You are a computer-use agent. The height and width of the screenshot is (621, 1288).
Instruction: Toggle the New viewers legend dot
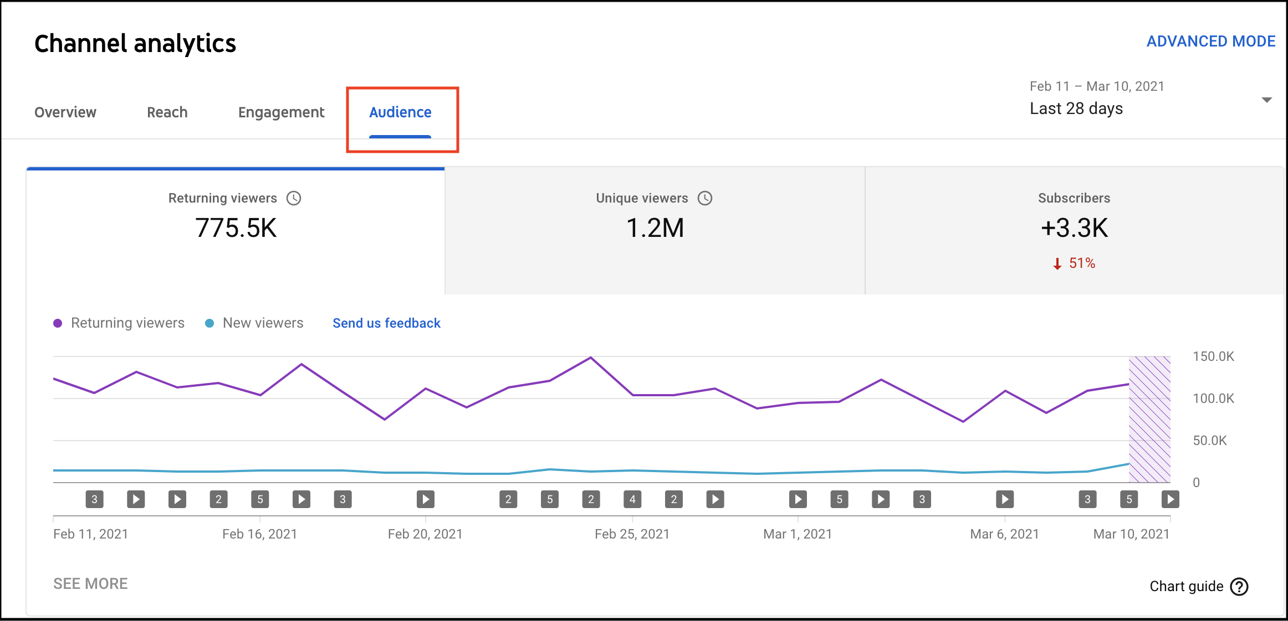click(209, 323)
